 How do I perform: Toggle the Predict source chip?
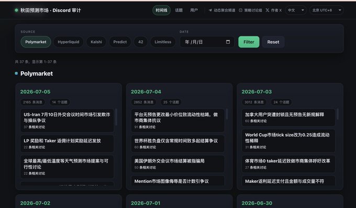[x=120, y=42]
